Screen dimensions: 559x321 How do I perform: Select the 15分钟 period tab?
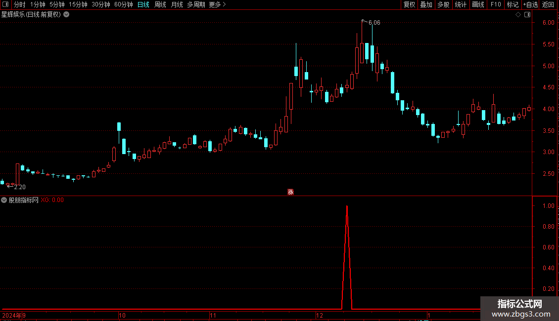tap(78, 4)
